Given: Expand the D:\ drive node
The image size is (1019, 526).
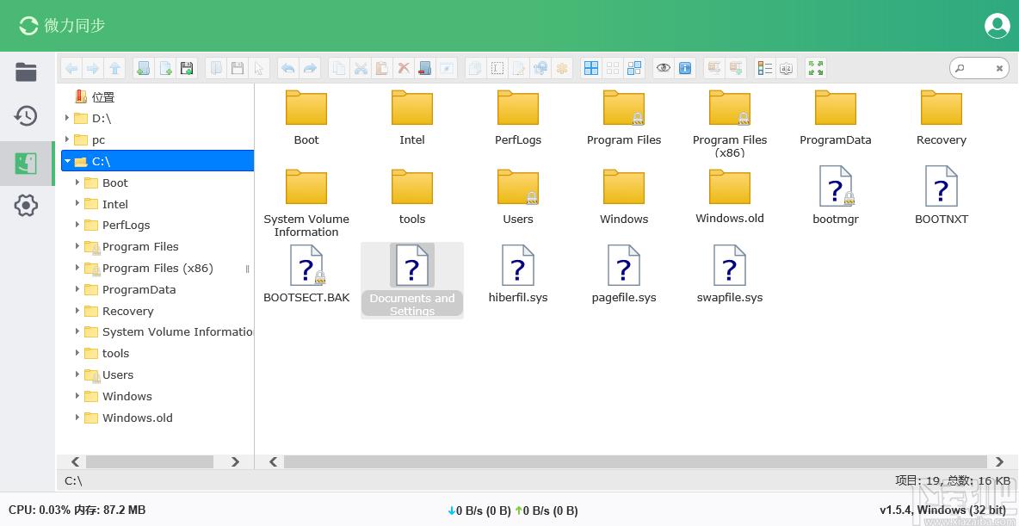Looking at the screenshot, I should point(67,118).
